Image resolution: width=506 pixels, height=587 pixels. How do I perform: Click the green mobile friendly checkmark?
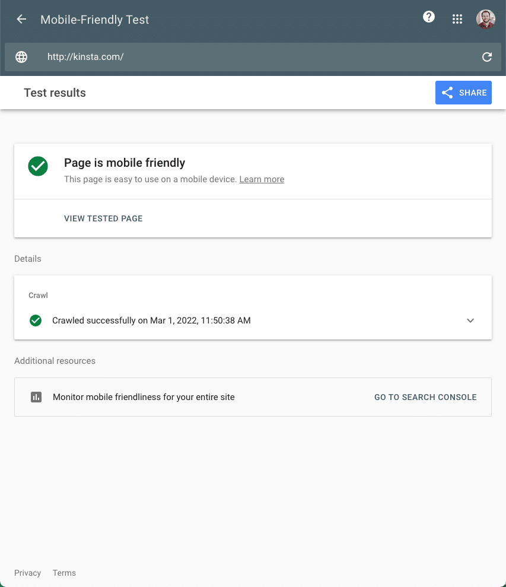pos(38,166)
